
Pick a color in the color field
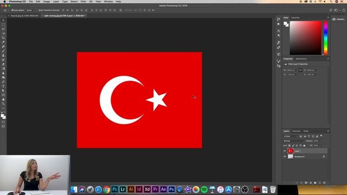[305, 38]
